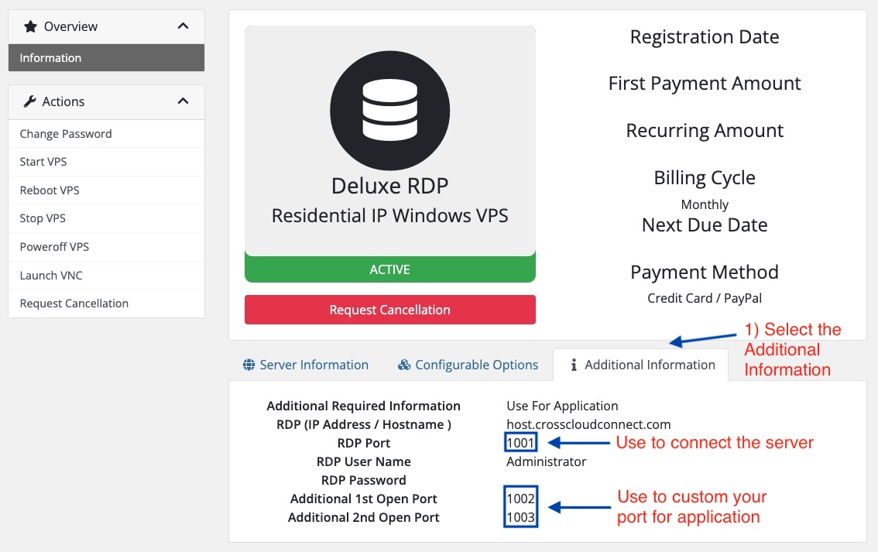This screenshot has height=552, width=878.
Task: Click the options icon next to Configurable Options
Action: point(405,365)
